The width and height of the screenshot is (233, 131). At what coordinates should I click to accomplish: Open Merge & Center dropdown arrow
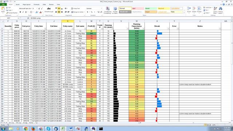point(84,12)
